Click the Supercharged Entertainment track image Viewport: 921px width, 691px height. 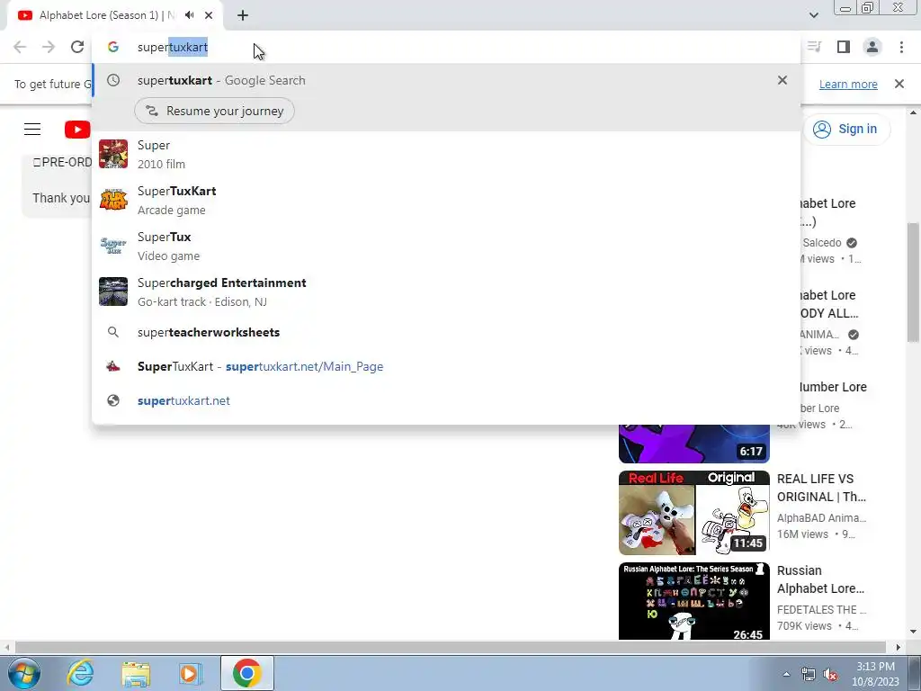pyautogui.click(x=113, y=292)
